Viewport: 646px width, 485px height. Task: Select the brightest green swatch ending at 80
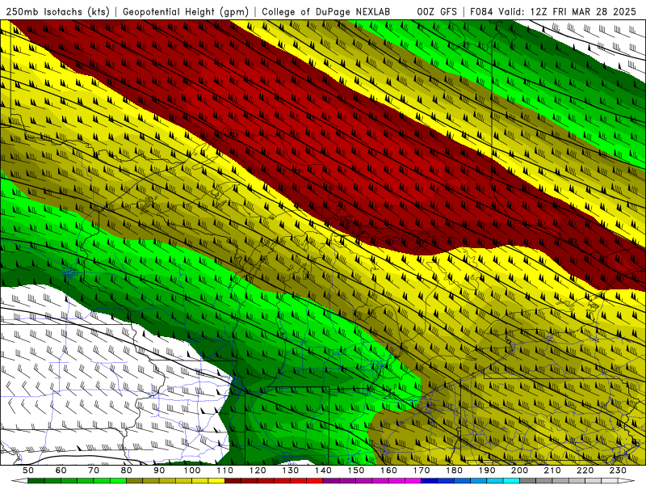118,481
